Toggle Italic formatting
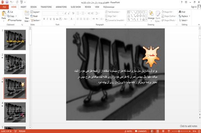The width and height of the screenshot is (201, 133). [x=48, y=19]
